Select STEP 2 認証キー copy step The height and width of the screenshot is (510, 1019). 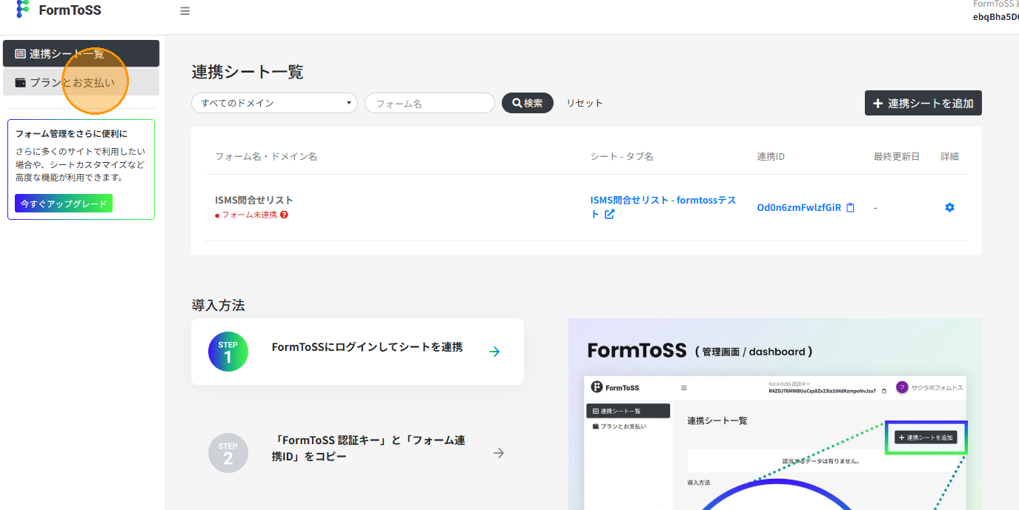click(x=357, y=453)
